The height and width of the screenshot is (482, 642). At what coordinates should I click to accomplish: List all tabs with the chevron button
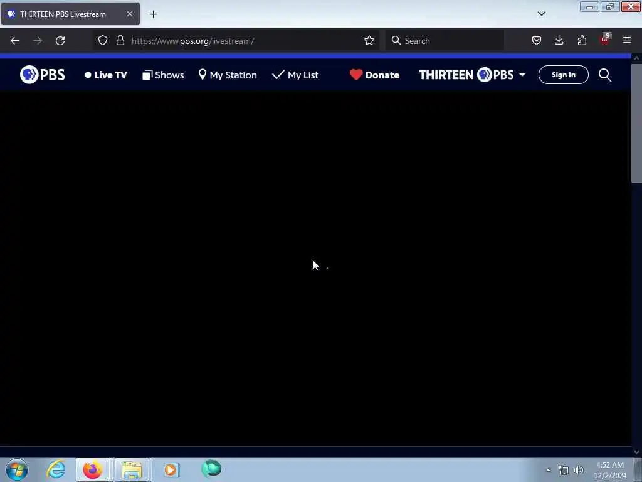[541, 14]
